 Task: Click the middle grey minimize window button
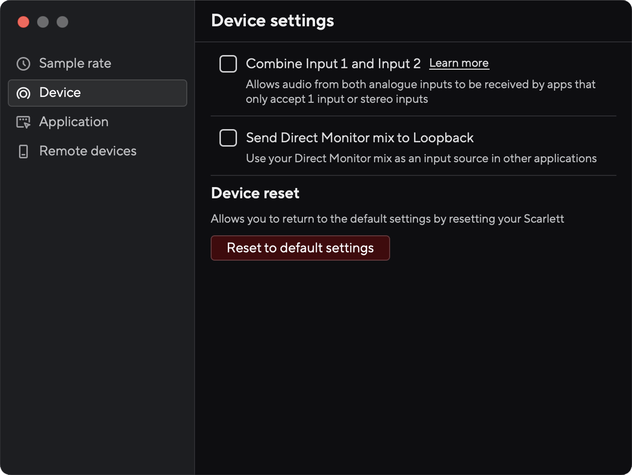43,22
